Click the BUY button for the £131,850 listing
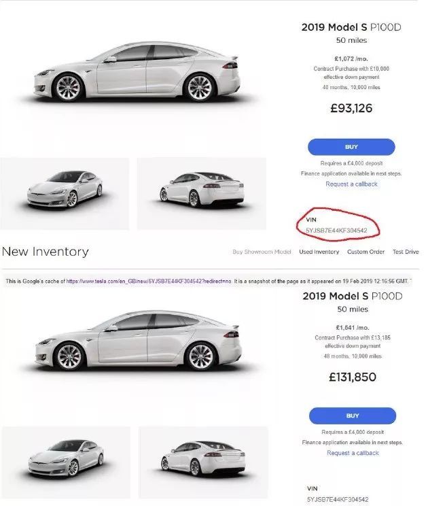This screenshot has height=506, width=428. (x=353, y=416)
